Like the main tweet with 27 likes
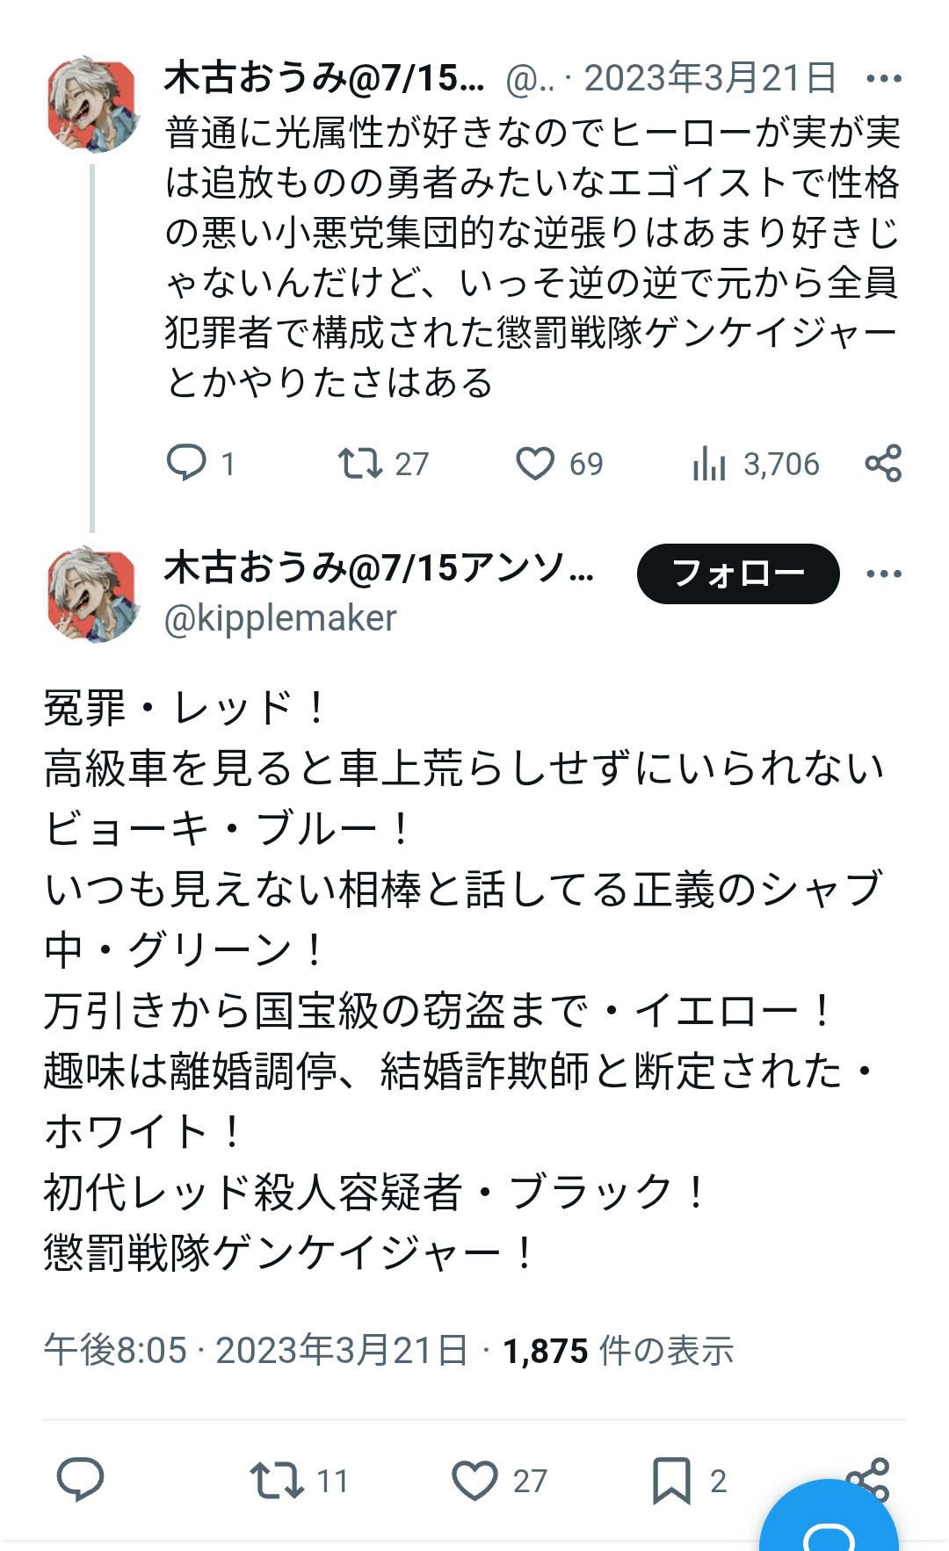The width and height of the screenshot is (949, 1551). tap(474, 1480)
